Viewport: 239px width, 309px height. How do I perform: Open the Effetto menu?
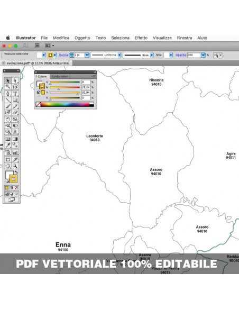(x=141, y=38)
